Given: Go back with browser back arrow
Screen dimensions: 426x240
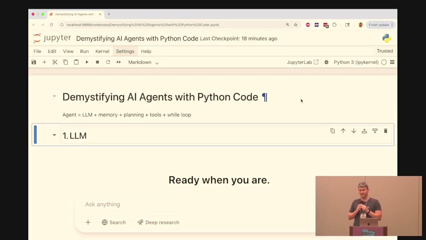Looking at the screenshot, I should [34, 25].
